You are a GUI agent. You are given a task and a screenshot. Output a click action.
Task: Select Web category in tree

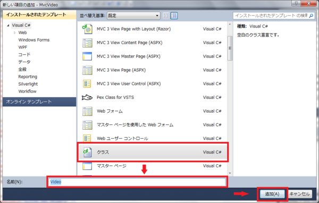tap(22, 32)
